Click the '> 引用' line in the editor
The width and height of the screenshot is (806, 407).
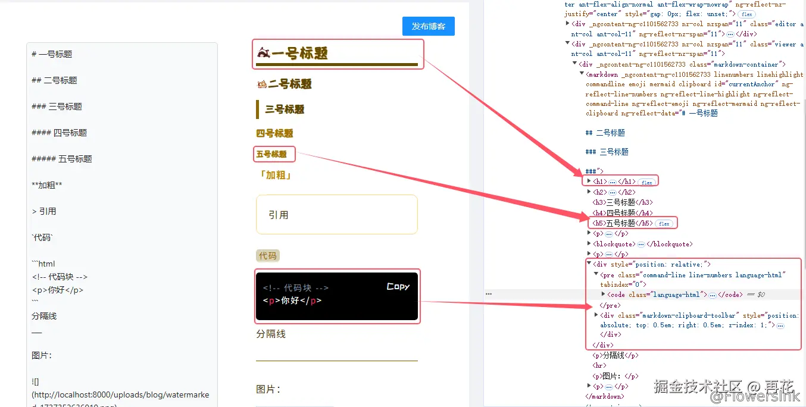coord(44,211)
